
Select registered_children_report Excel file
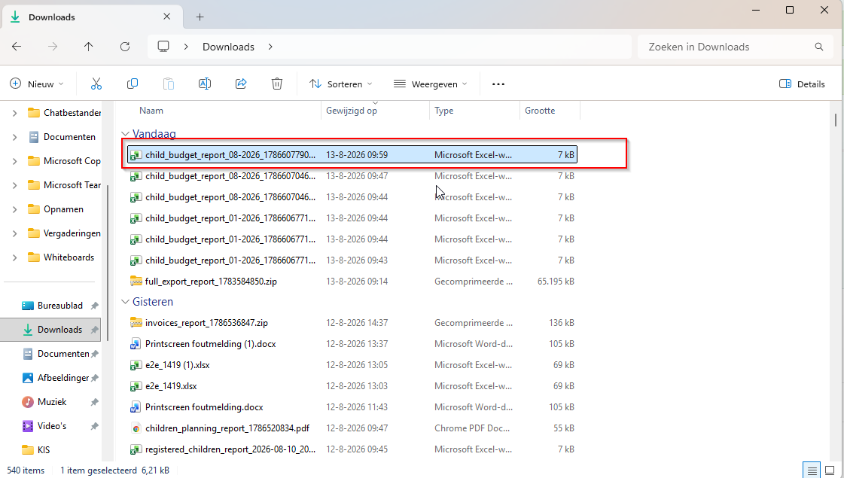(x=352, y=449)
